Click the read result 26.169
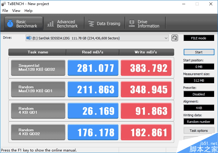Image resolution: width=218 pixels, height=153 pixels. point(93,111)
